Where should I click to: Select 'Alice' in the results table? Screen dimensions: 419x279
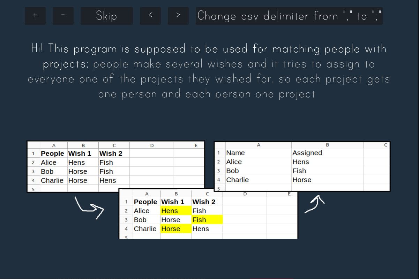pyautogui.click(x=258, y=162)
